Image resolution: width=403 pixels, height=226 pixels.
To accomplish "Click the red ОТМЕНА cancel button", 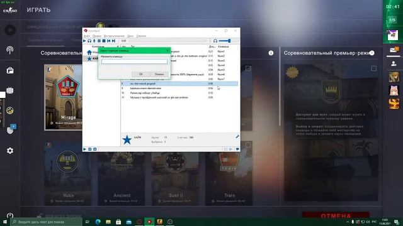I will point(336,215).
